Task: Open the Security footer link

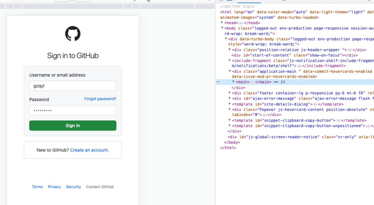Action: [x=73, y=187]
